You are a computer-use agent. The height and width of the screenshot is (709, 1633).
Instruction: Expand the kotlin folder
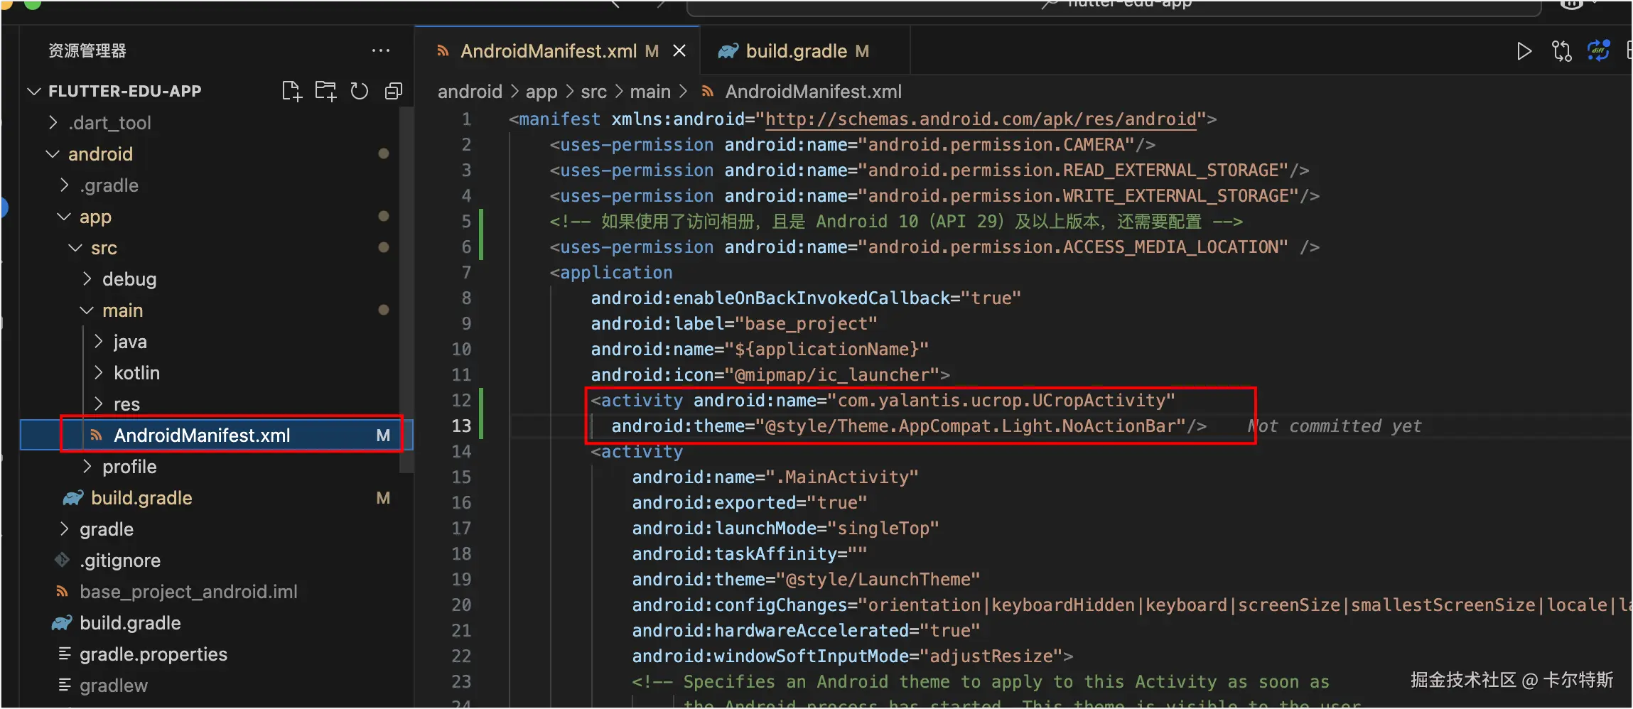point(98,372)
